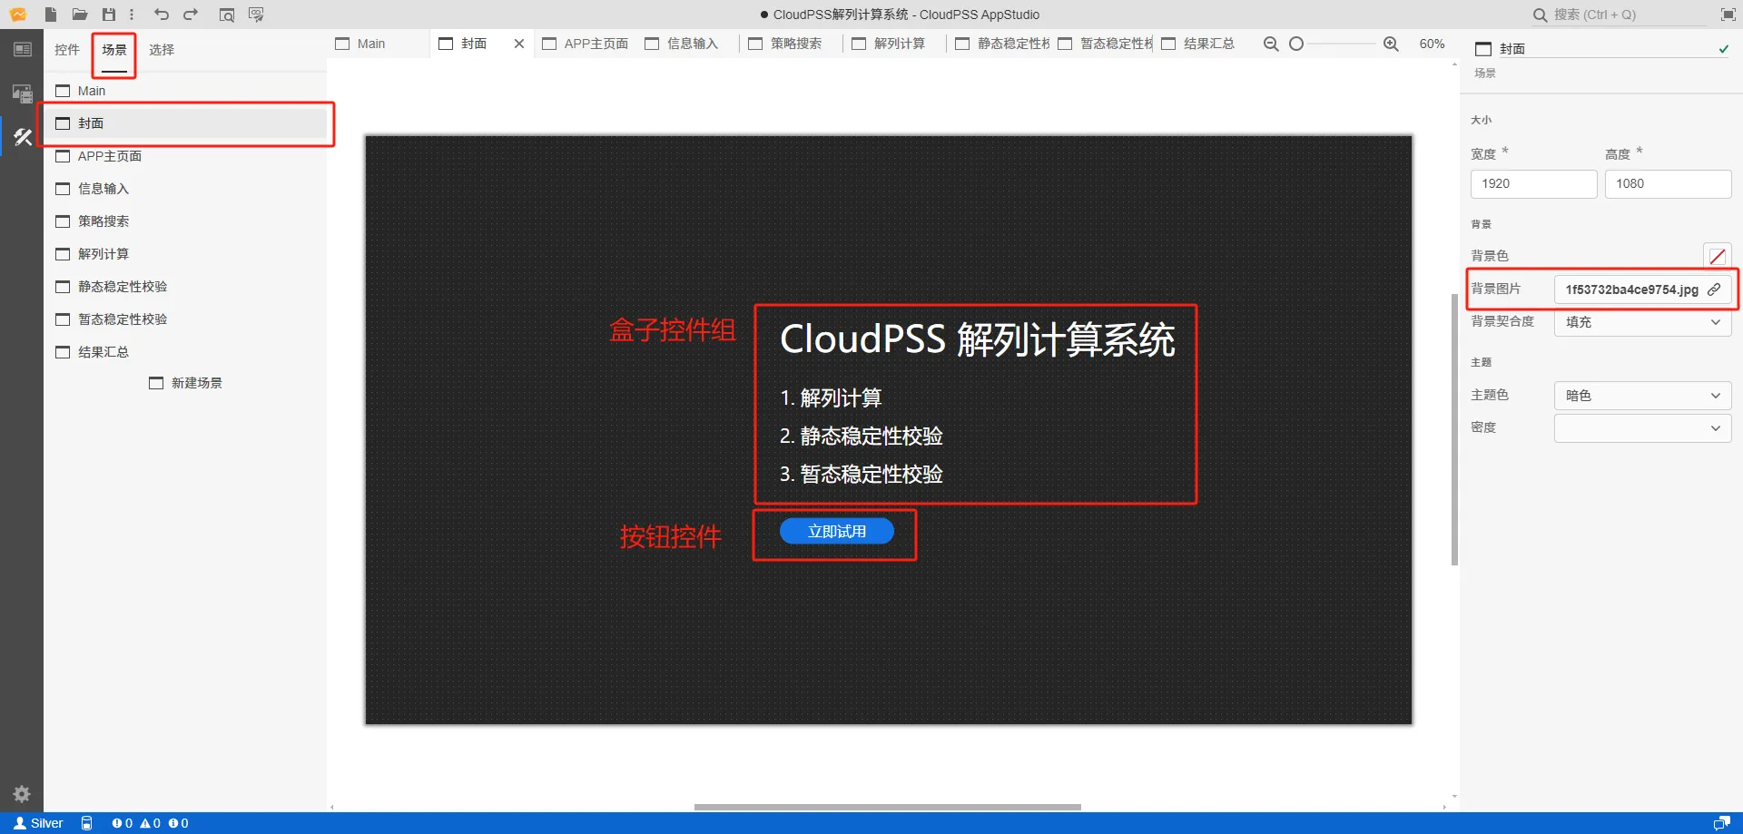Select the 结果汇总 scene in the list
Screen dimensions: 1743x834
tap(186, 352)
